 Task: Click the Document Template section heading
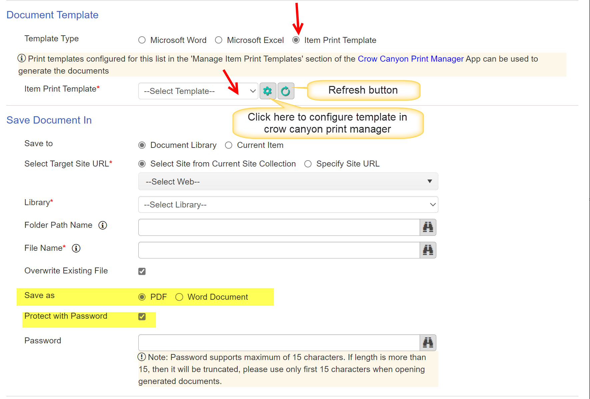[52, 15]
